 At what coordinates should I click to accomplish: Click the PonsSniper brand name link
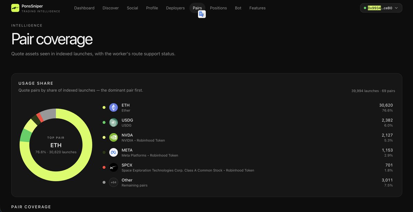click(32, 6)
